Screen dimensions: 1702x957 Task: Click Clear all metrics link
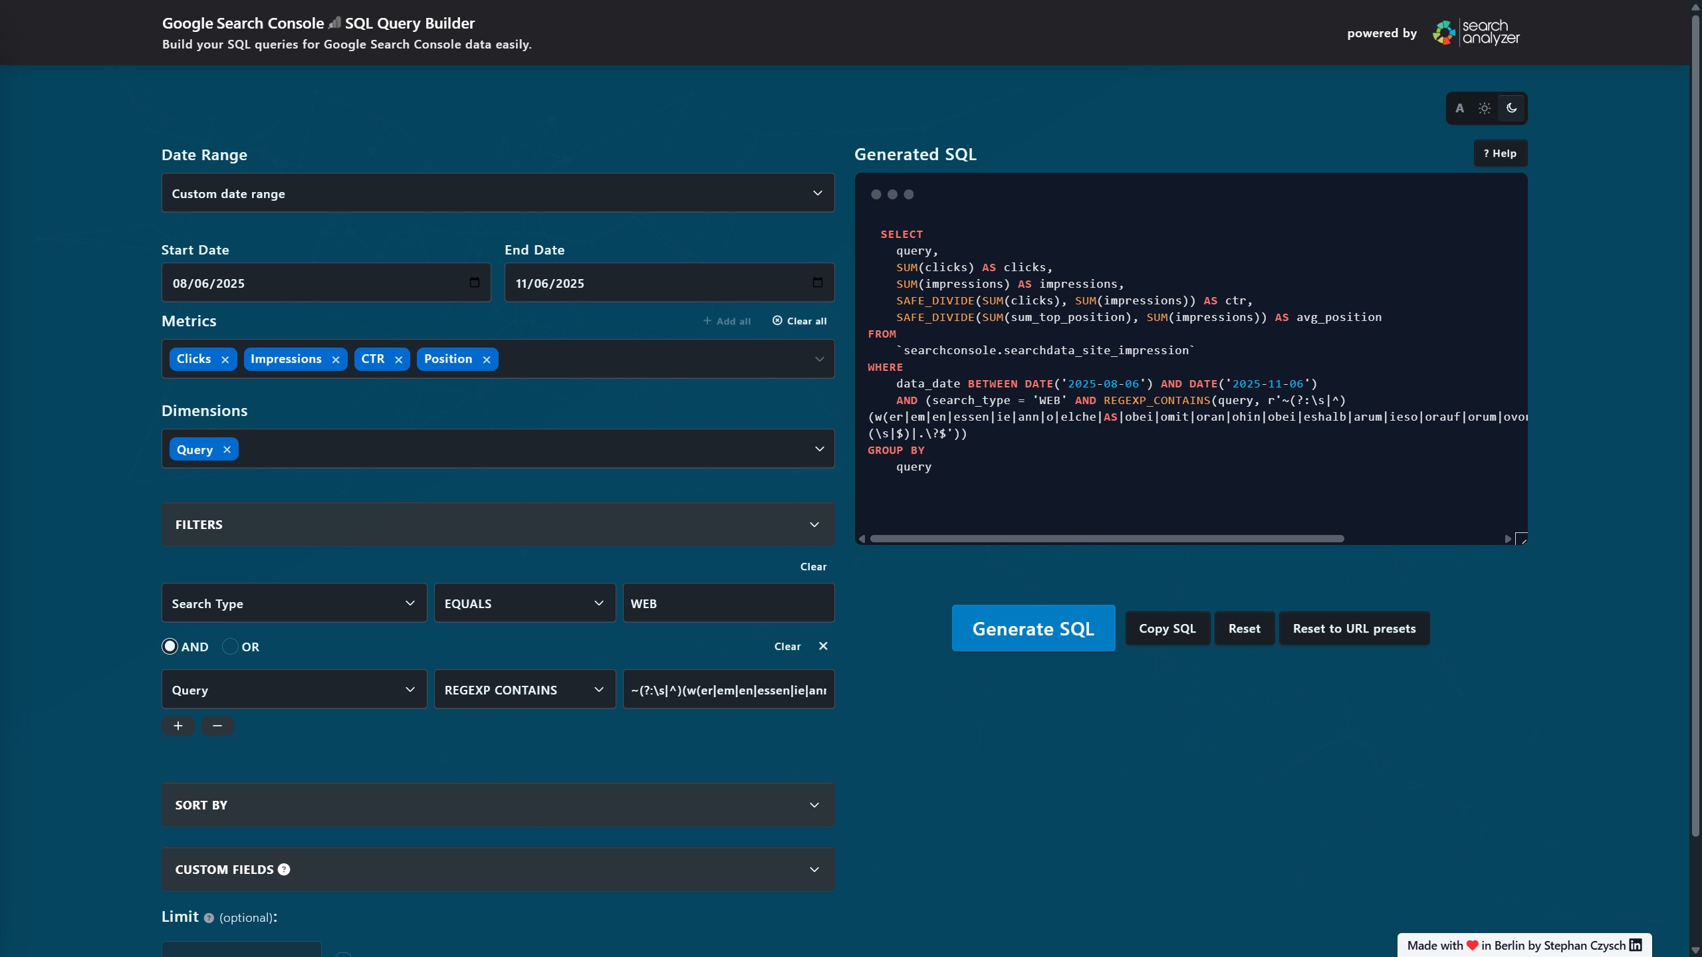tap(799, 321)
